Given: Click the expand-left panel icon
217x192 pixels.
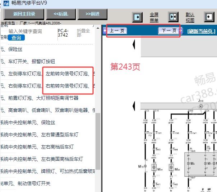Looking at the screenshot, I should [209, 17].
